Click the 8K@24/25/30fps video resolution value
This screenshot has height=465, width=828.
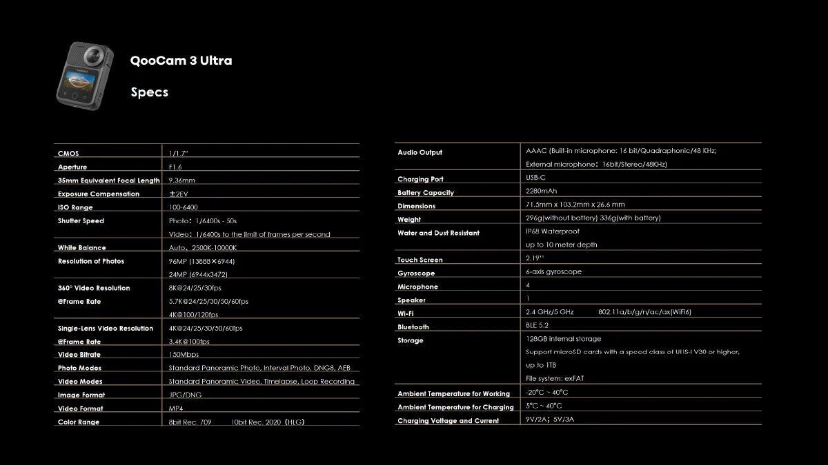click(x=195, y=288)
